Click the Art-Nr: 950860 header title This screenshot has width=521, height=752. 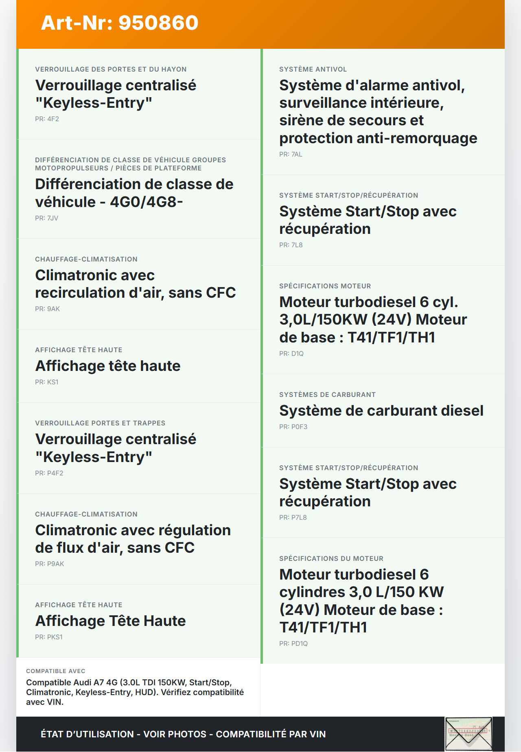click(x=120, y=23)
